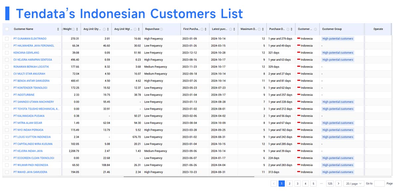Open PT ECOGREEN CLEAN TEKNOLOGI customer link
This screenshot has width=395, height=191.
(34, 158)
